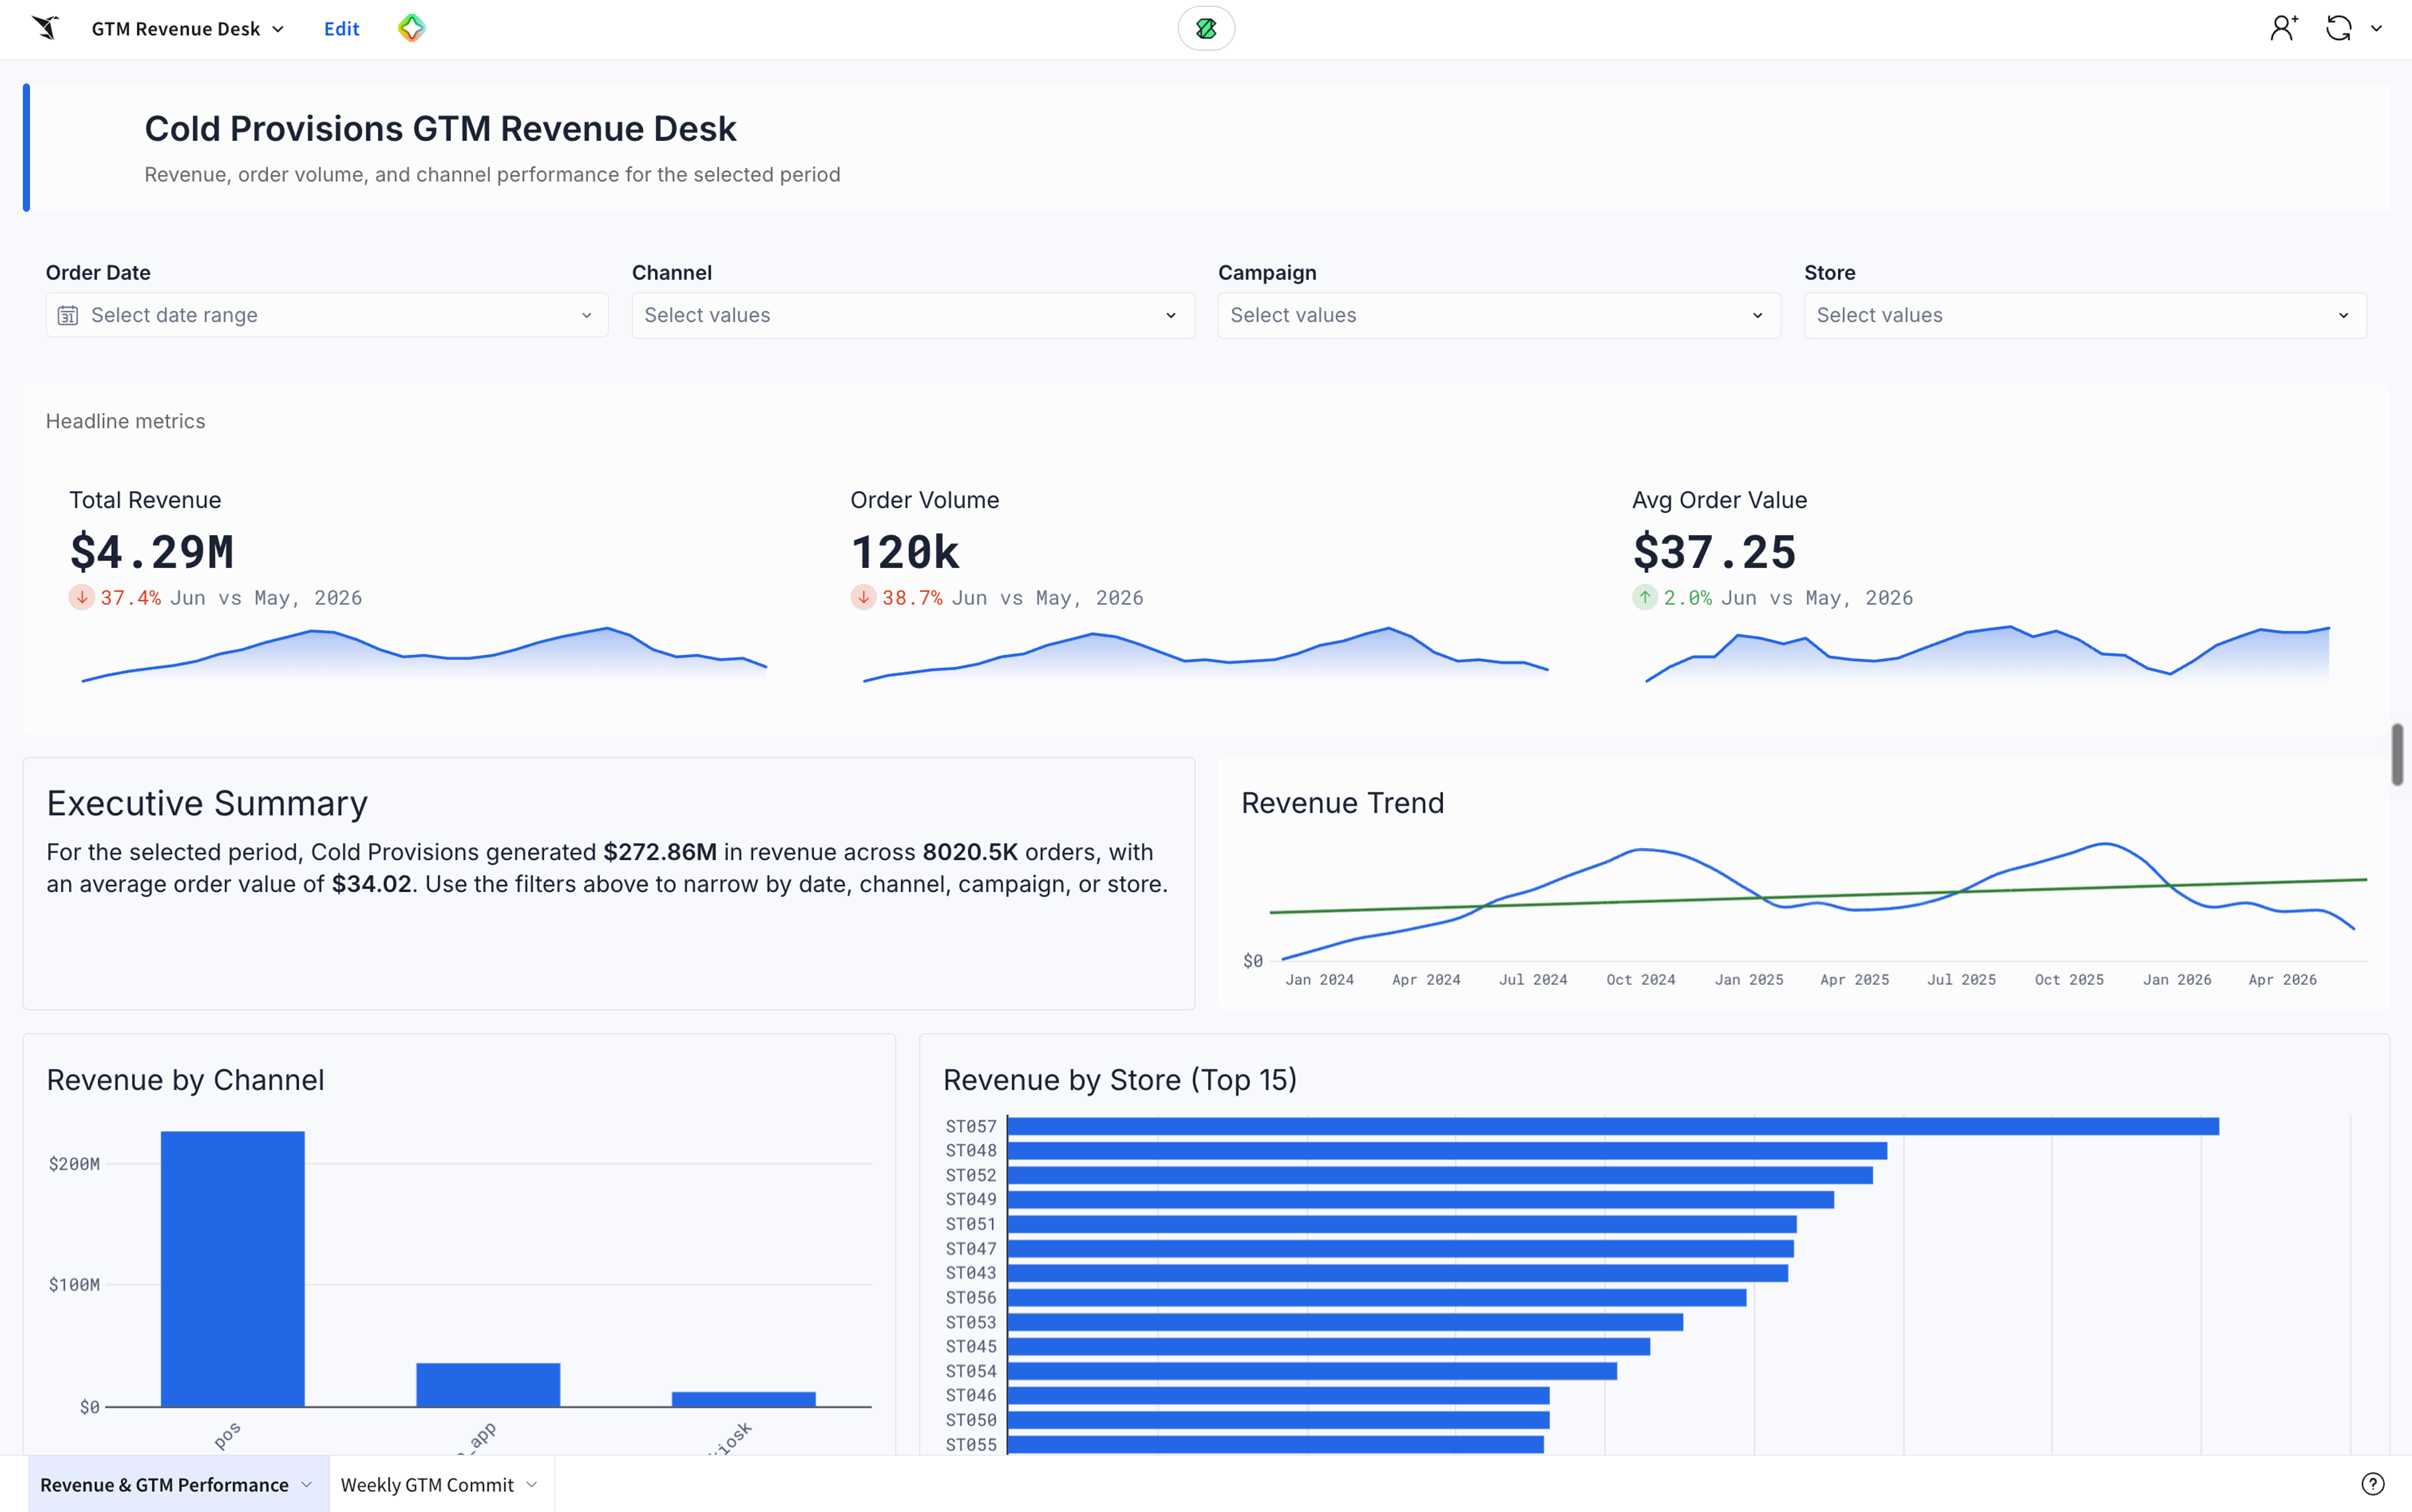Viewport: 2412px width, 1512px height.
Task: Click the calendar icon in Order Date
Action: point(68,316)
